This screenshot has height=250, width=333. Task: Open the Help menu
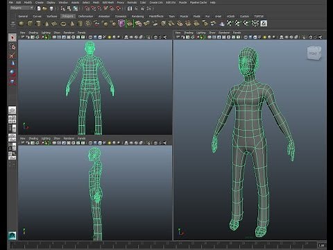(213, 3)
